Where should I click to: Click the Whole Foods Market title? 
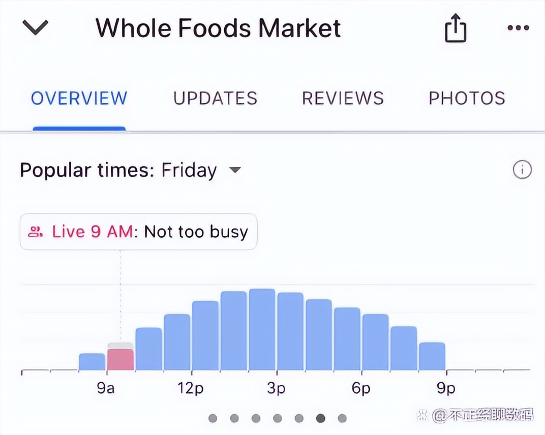click(218, 28)
